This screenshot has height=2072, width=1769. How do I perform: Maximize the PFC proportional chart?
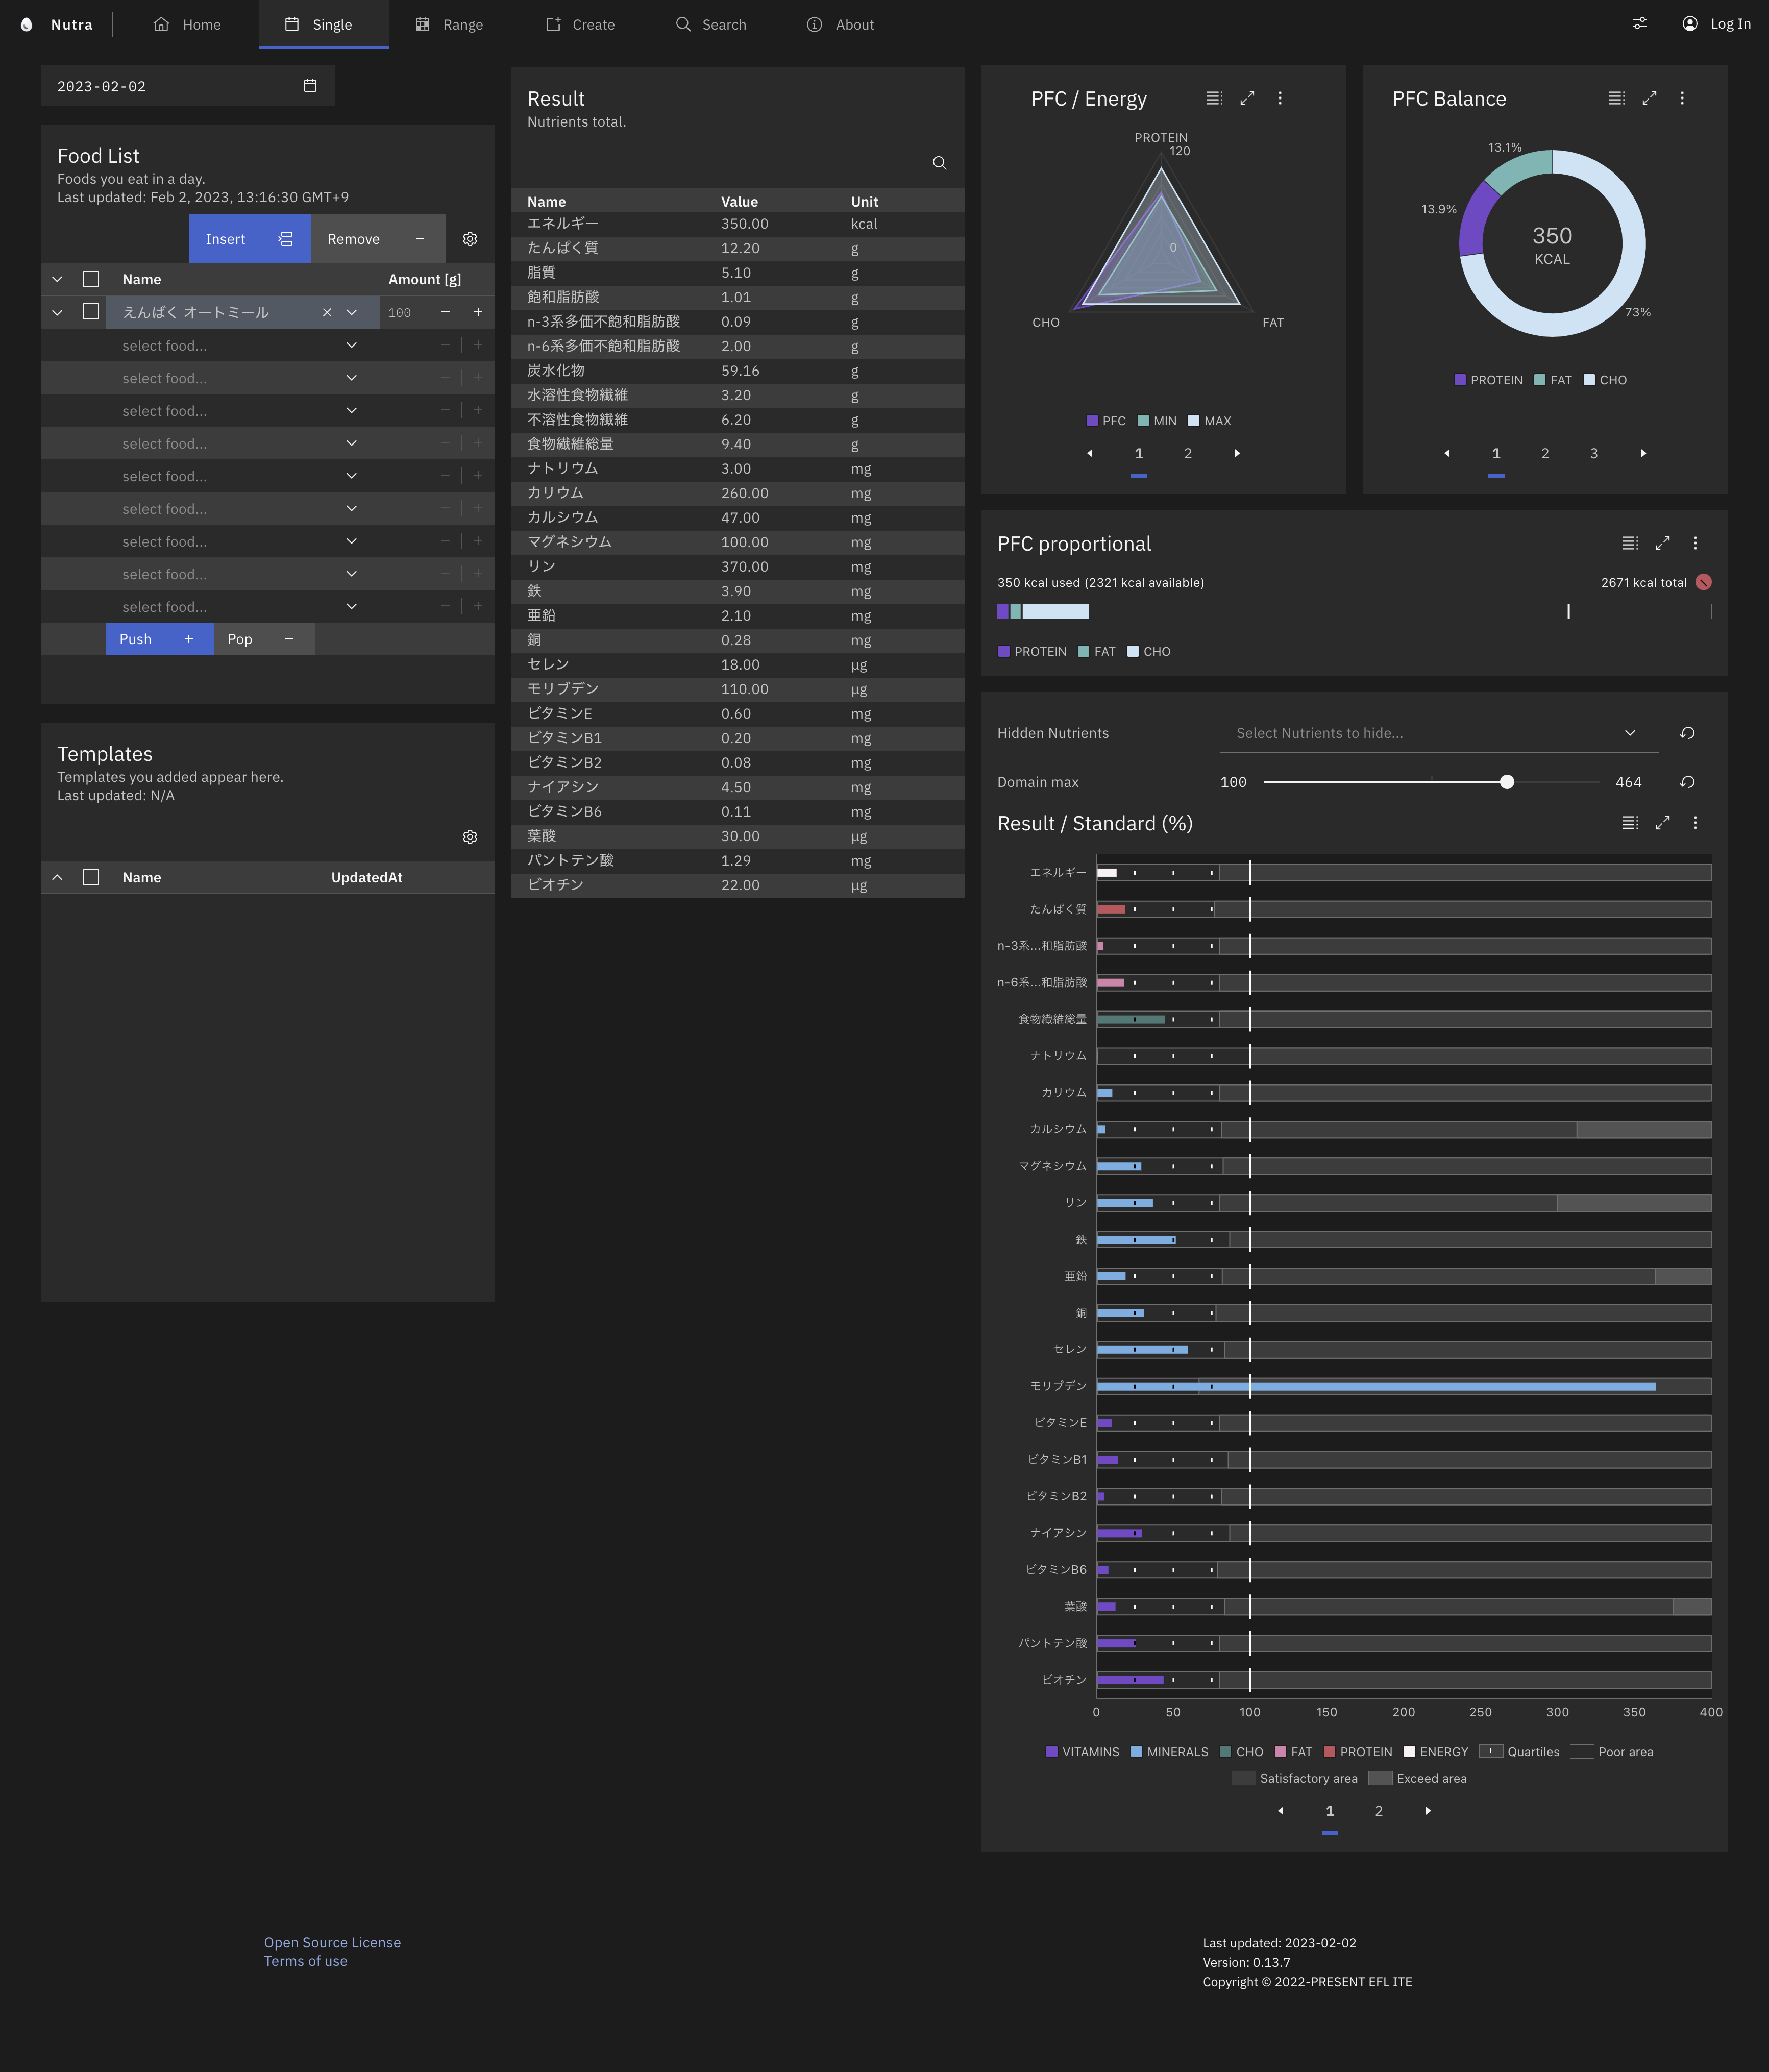(1662, 543)
